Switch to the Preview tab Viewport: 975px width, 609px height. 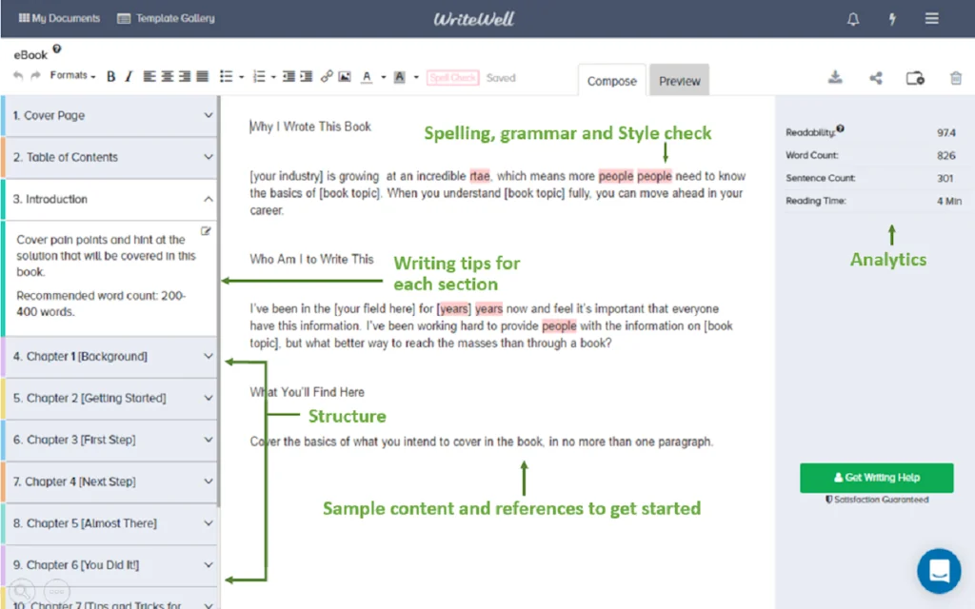(679, 82)
